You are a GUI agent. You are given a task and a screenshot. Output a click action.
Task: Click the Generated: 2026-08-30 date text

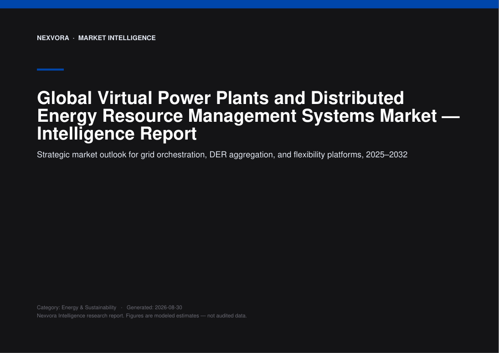pyautogui.click(x=154, y=307)
